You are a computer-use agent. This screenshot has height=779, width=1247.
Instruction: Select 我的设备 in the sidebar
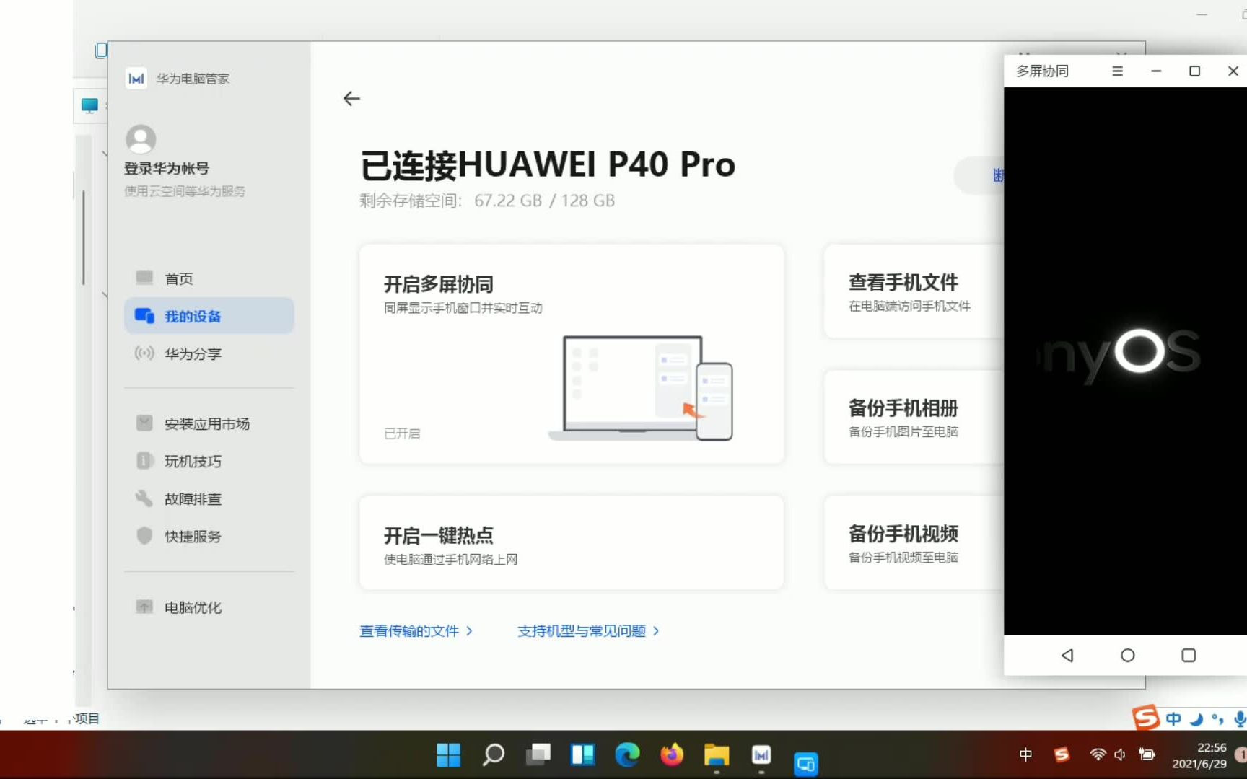click(x=193, y=316)
